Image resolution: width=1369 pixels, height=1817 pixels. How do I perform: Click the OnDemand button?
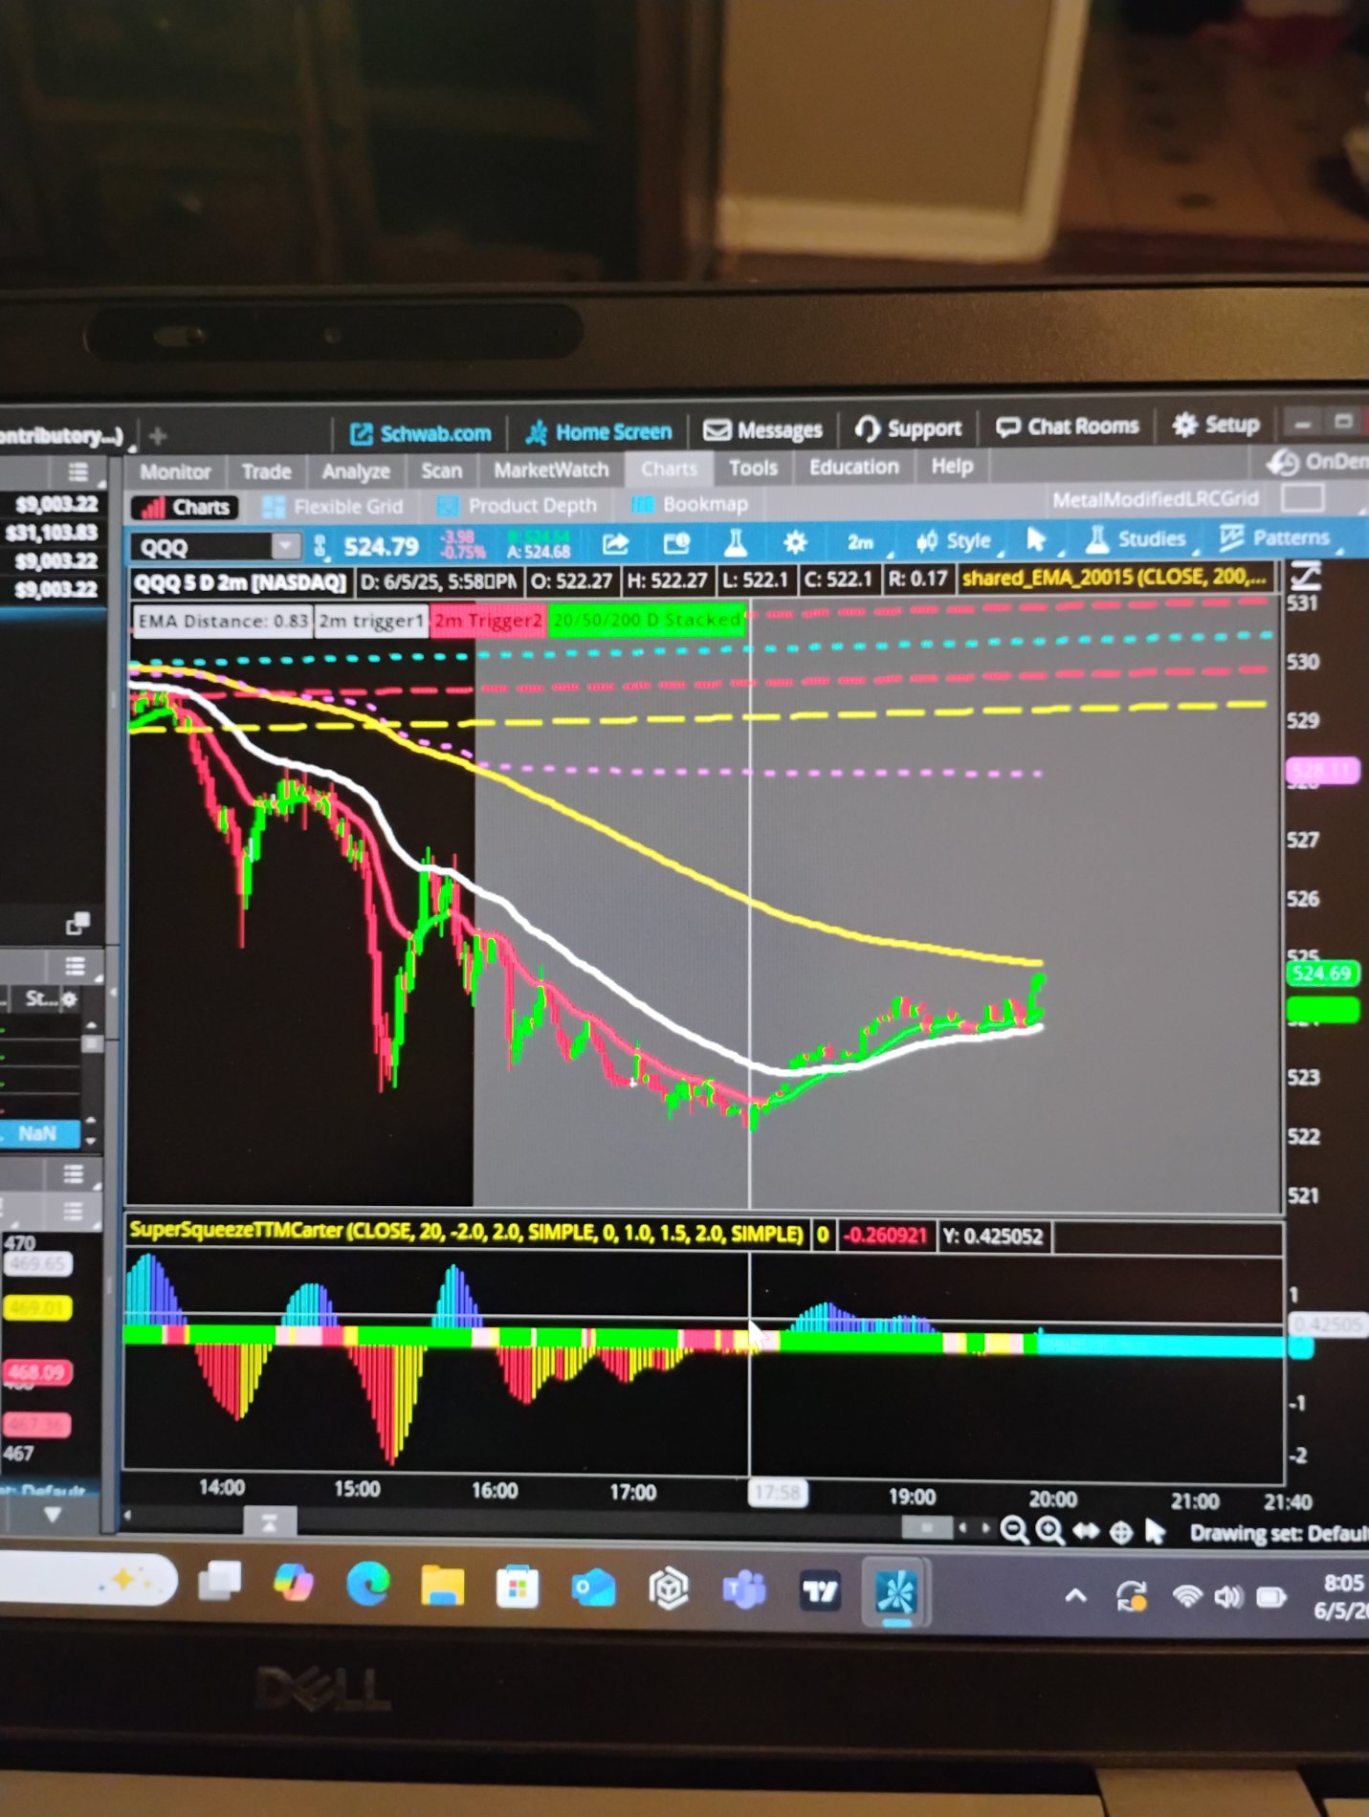(x=1318, y=463)
